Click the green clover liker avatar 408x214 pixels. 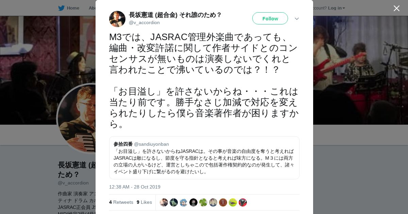[x=203, y=202]
